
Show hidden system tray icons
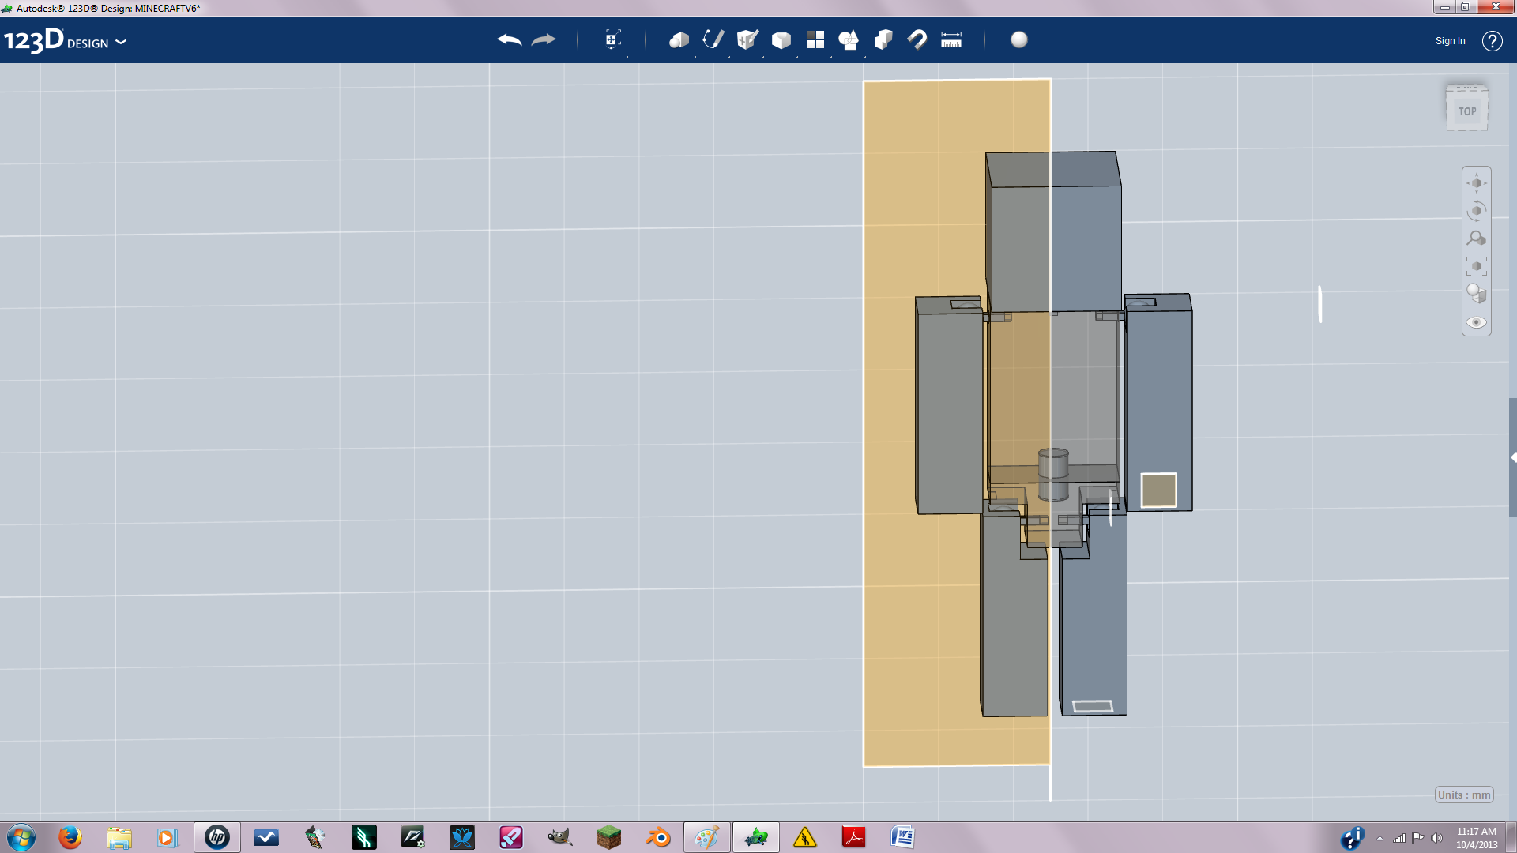[x=1380, y=838]
